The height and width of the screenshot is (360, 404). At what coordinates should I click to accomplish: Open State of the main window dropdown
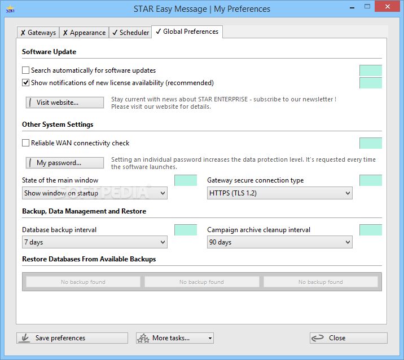[x=95, y=193]
